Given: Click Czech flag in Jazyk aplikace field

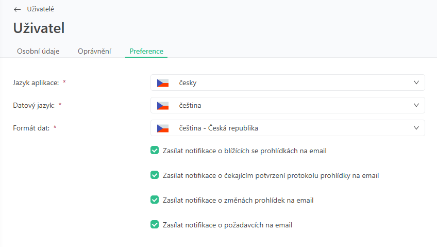Looking at the screenshot, I should (x=163, y=83).
